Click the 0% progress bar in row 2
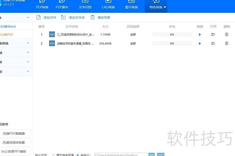235x156 pixels. point(172,43)
